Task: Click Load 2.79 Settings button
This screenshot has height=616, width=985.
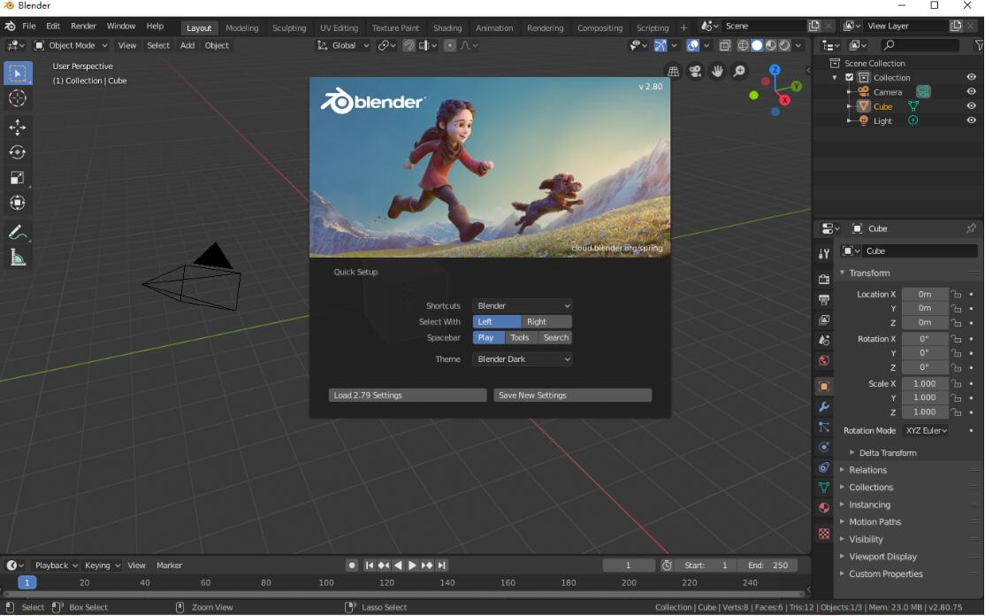Action: [407, 396]
